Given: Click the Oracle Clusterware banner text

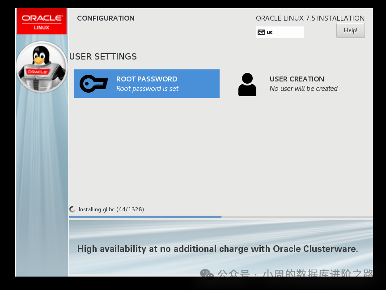Looking at the screenshot, I should coord(218,249).
